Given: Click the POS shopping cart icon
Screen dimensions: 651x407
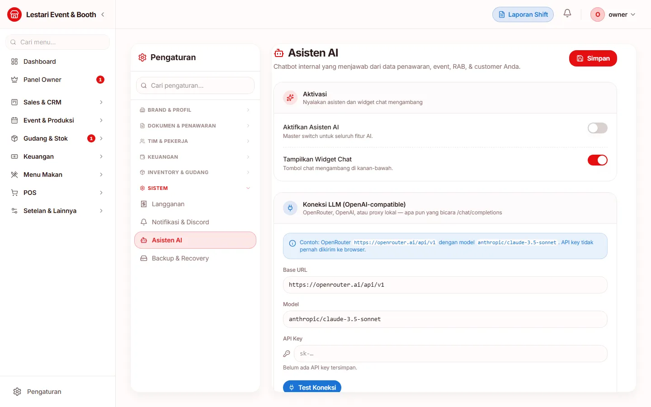Looking at the screenshot, I should (14, 193).
